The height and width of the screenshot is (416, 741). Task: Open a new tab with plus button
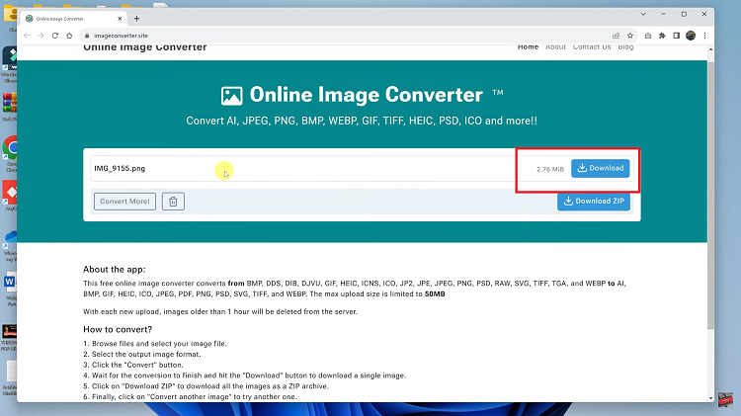click(x=136, y=19)
